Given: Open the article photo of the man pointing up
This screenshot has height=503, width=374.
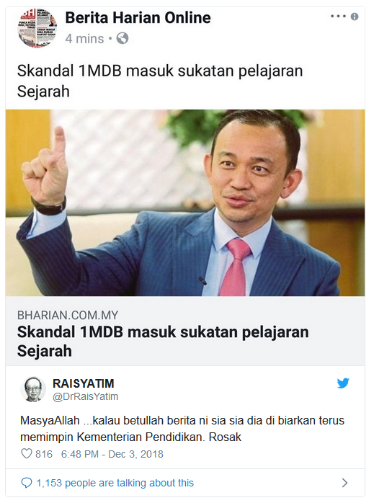Looking at the screenshot, I should 185,202.
